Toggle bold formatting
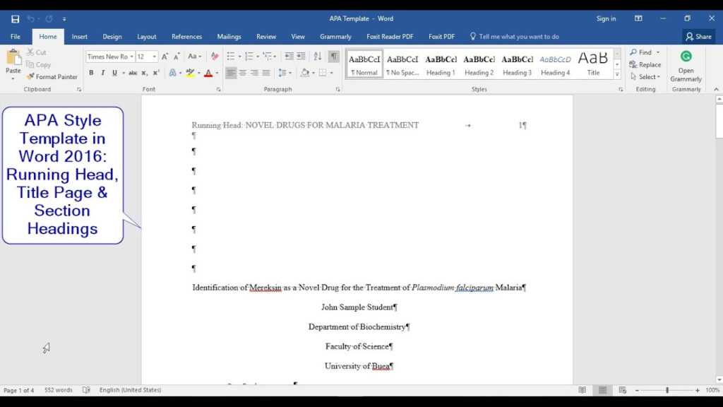 [x=91, y=73]
